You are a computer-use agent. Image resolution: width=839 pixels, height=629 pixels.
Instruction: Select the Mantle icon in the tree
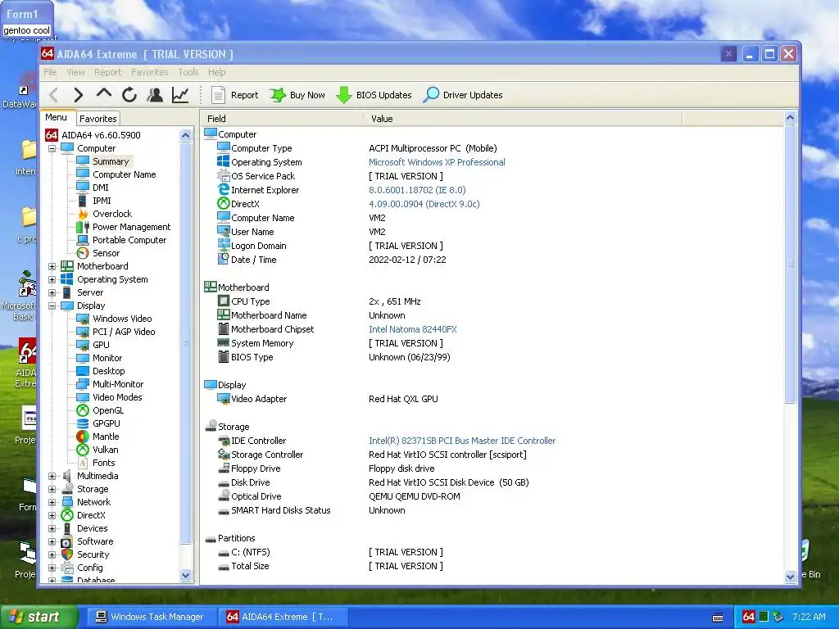tap(83, 437)
